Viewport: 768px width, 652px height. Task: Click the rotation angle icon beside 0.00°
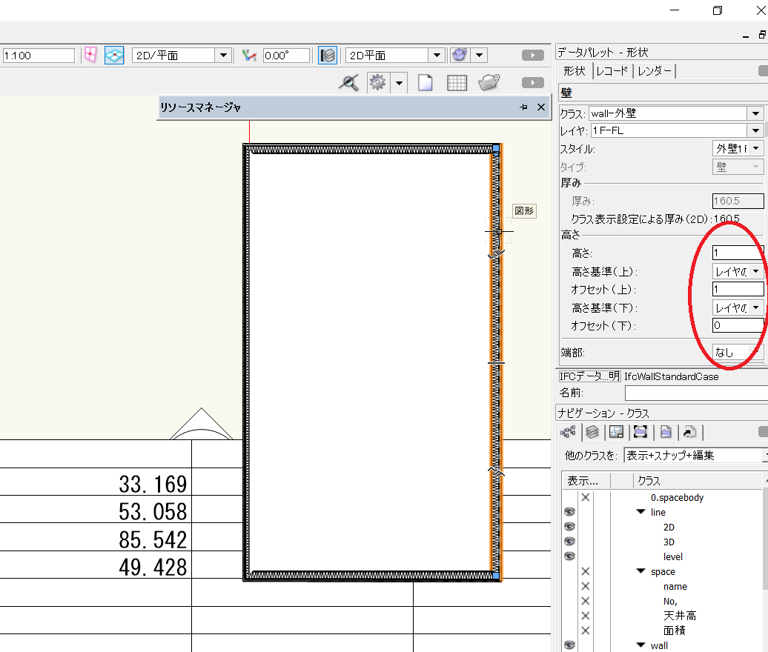point(249,56)
